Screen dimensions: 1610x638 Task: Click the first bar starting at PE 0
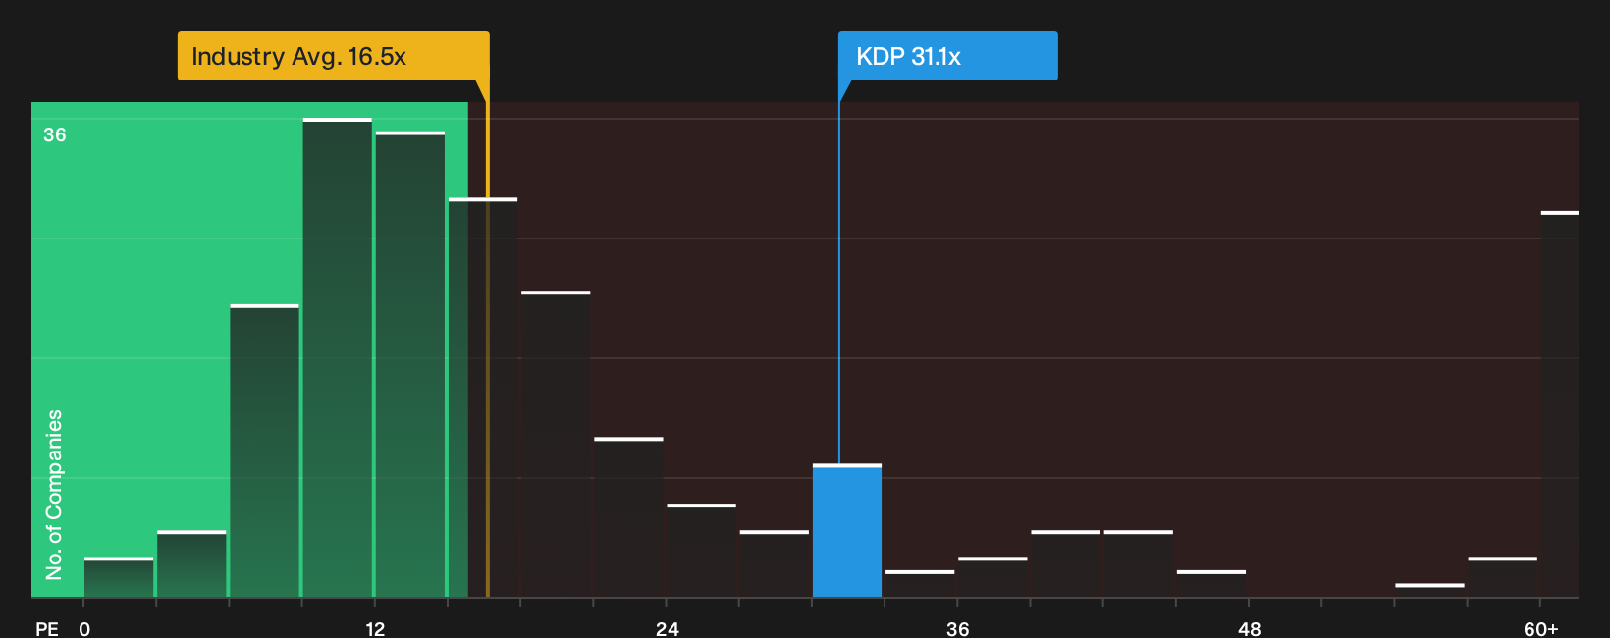click(119, 577)
